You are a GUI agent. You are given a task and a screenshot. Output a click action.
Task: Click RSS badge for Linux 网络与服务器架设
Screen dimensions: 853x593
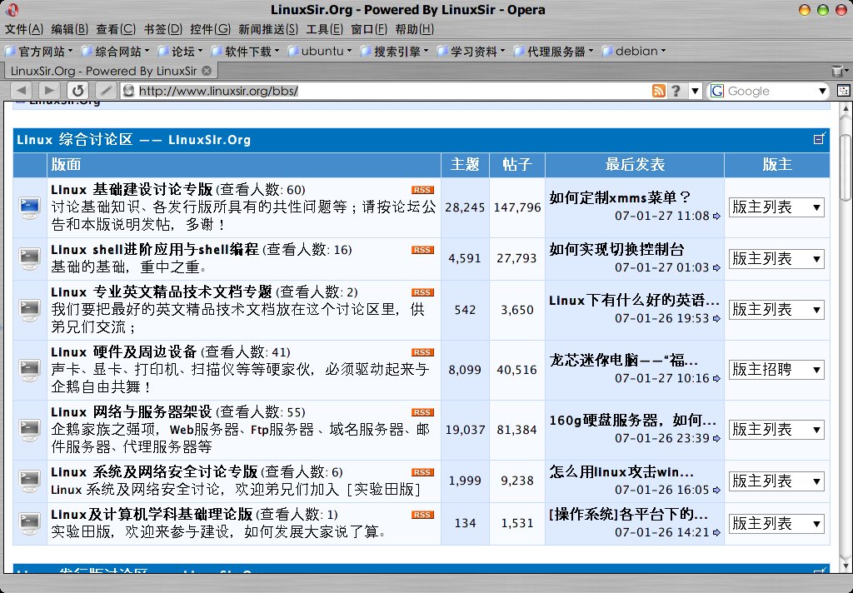[x=422, y=411]
